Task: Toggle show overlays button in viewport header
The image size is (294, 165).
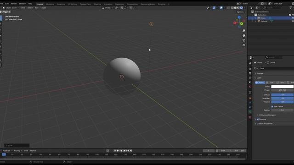Action: click(x=221, y=8)
